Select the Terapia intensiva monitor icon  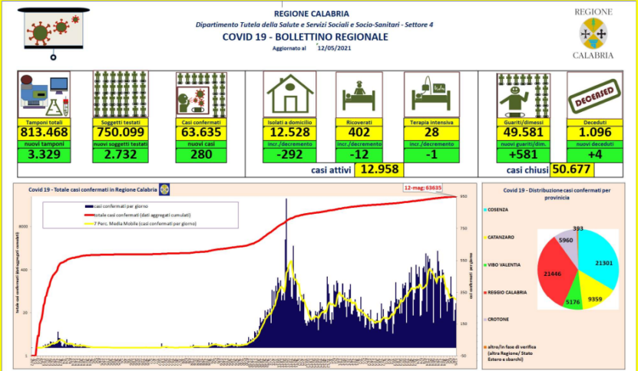coord(431,95)
